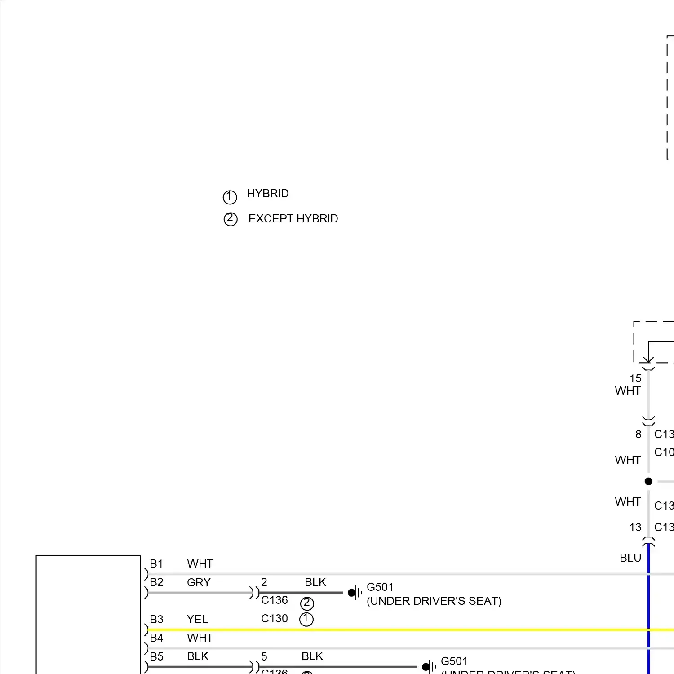Click the YEL wire color label
The image size is (674, 674).
[x=197, y=619]
